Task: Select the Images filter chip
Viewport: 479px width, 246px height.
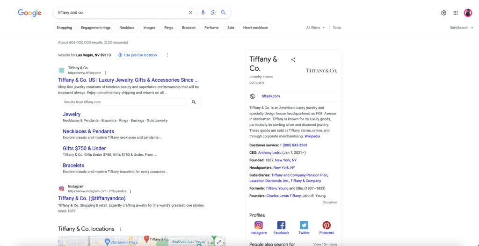Action: 149,28
